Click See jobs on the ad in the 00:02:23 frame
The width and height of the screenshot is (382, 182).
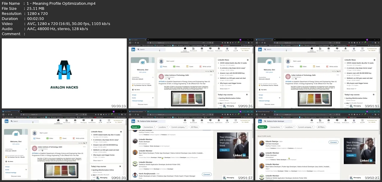coord(351,155)
